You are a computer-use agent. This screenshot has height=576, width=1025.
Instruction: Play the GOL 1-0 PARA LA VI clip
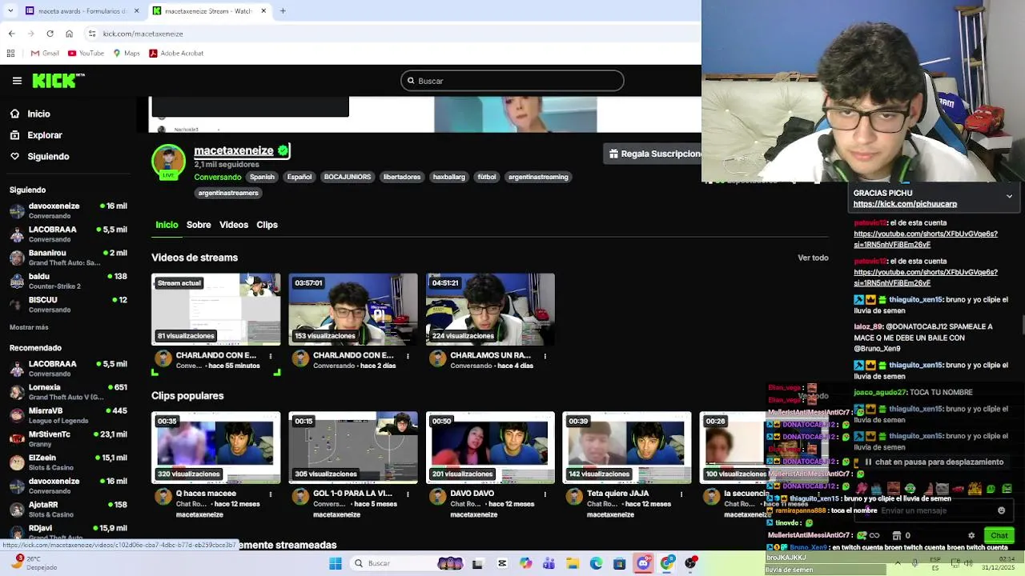point(353,447)
